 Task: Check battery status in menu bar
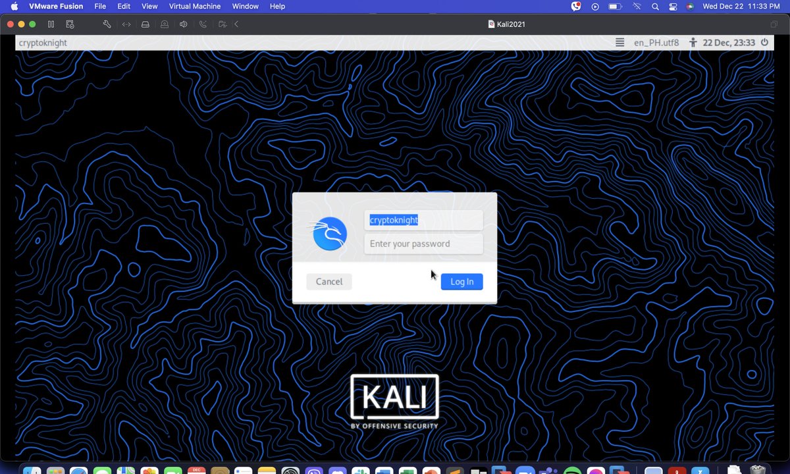coord(616,6)
